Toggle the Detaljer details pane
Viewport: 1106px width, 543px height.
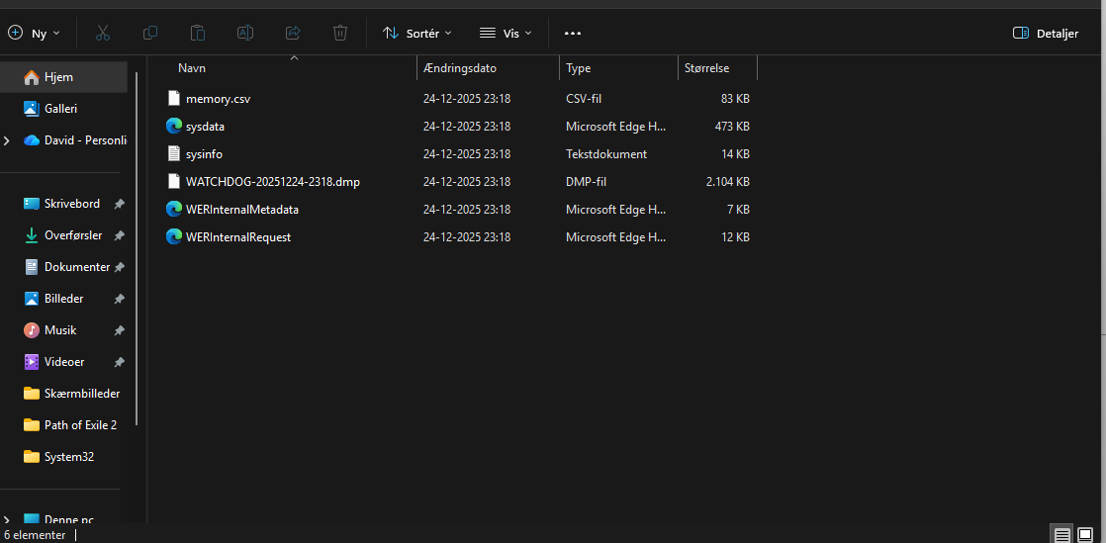pyautogui.click(x=1046, y=34)
